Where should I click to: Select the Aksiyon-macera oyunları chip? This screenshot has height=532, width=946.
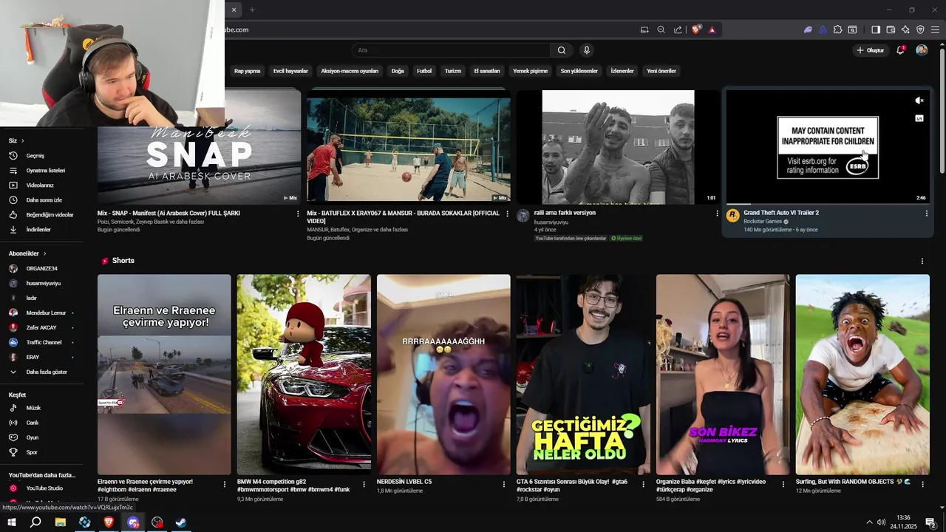pos(350,71)
